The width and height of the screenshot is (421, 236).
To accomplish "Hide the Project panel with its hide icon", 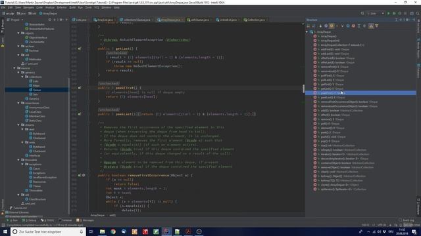I will (66, 20).
